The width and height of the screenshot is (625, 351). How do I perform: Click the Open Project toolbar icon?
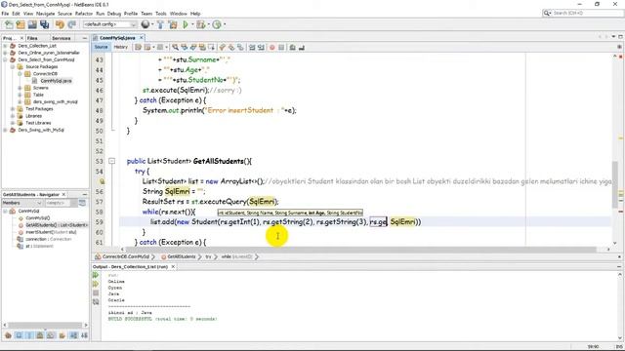(32, 24)
